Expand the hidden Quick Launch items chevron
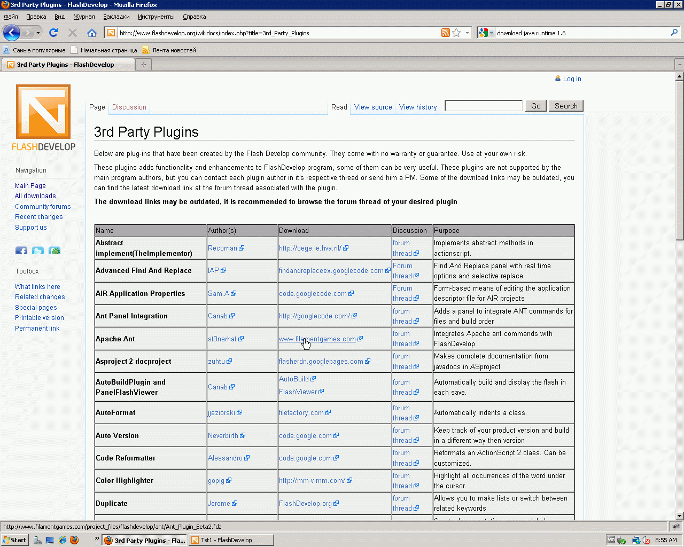 [x=97, y=538]
